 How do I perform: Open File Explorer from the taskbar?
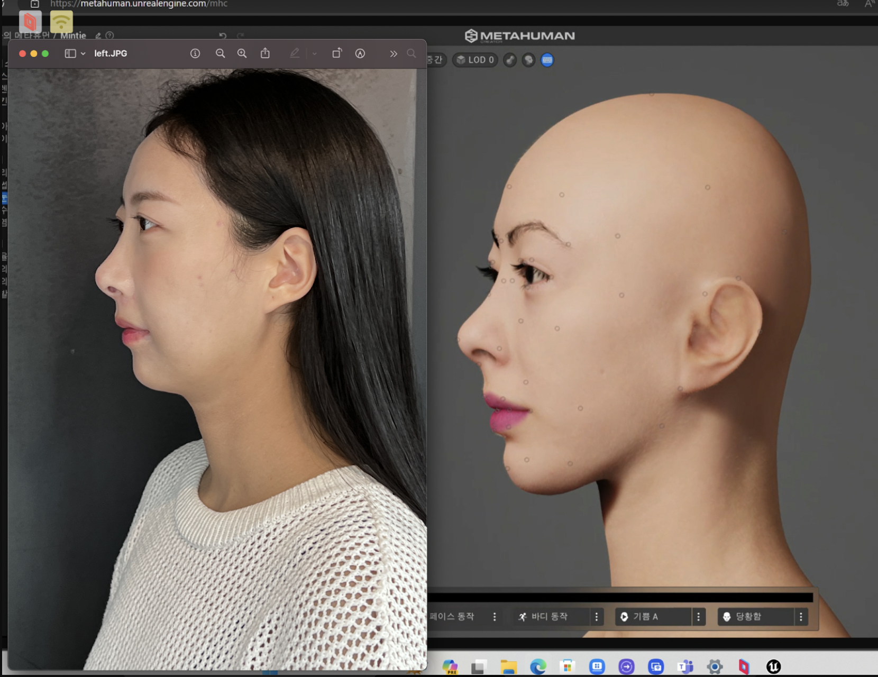pos(508,667)
